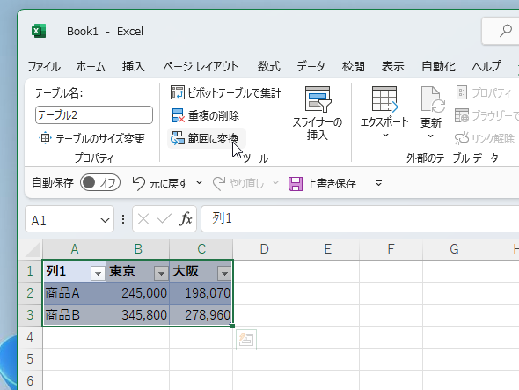Switch to the ヘルプ tab

[486, 67]
